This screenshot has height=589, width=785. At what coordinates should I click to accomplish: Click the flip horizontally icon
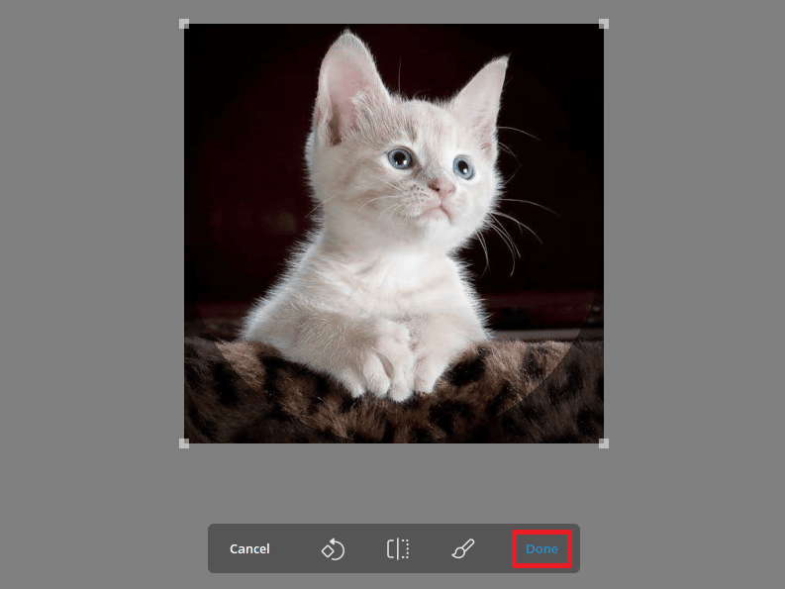coord(398,548)
